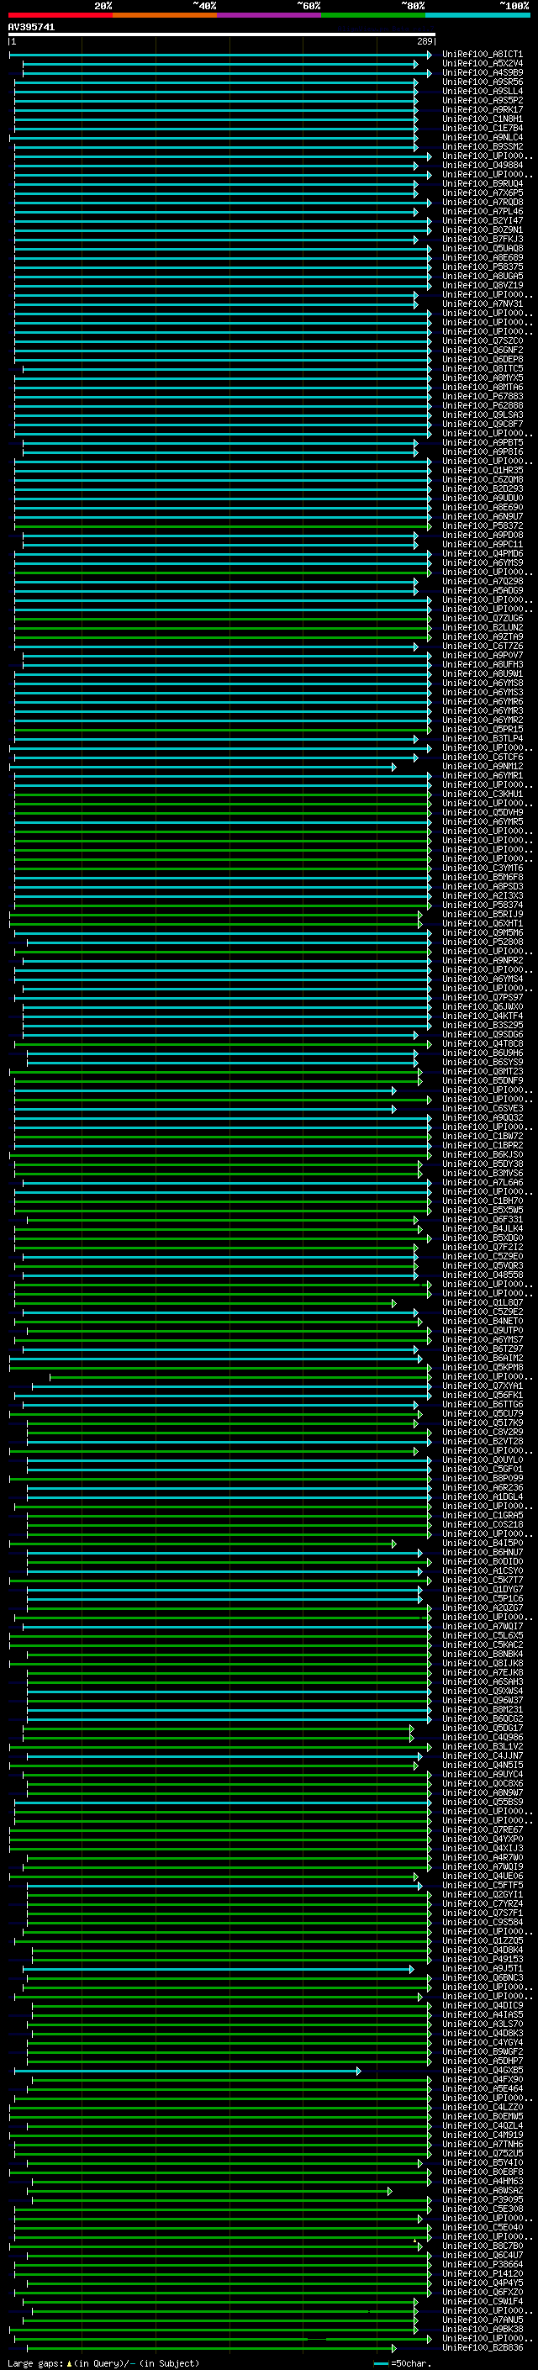Click the cyan ~100% identity legend segment
The image size is (538, 2370).
(477, 15)
